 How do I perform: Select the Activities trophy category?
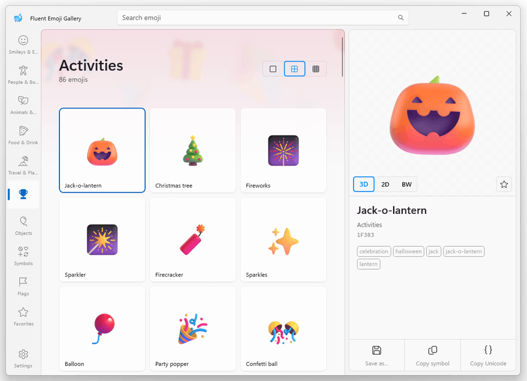coord(23,195)
